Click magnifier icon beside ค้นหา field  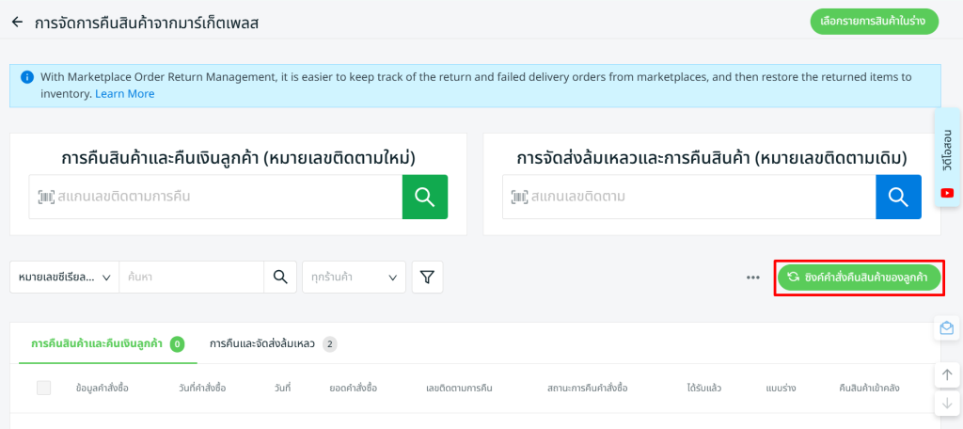click(x=279, y=277)
